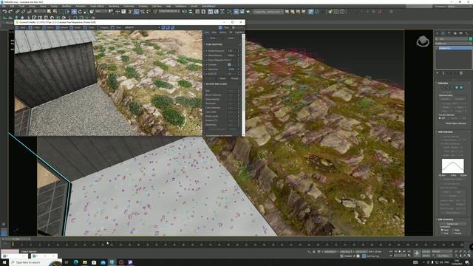This screenshot has width=473, height=266.
Task: Toggle Contrast checkbox in Tone Mapping
Action: click(207, 64)
